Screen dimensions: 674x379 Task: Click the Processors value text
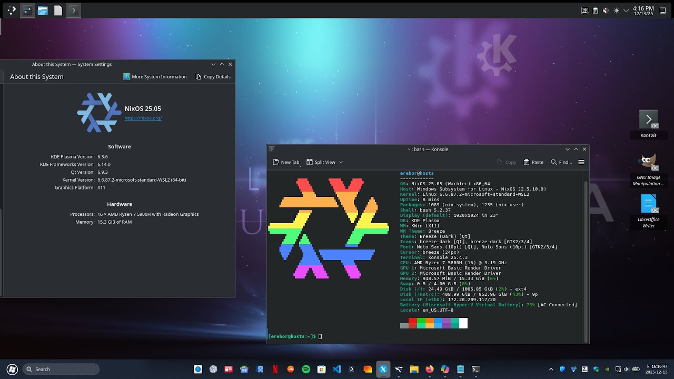[x=148, y=214]
